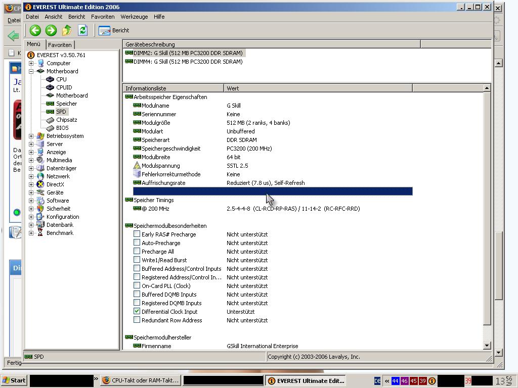Click the Benchmark hourglass icon
Screen dimensions: 518x388
(40, 233)
